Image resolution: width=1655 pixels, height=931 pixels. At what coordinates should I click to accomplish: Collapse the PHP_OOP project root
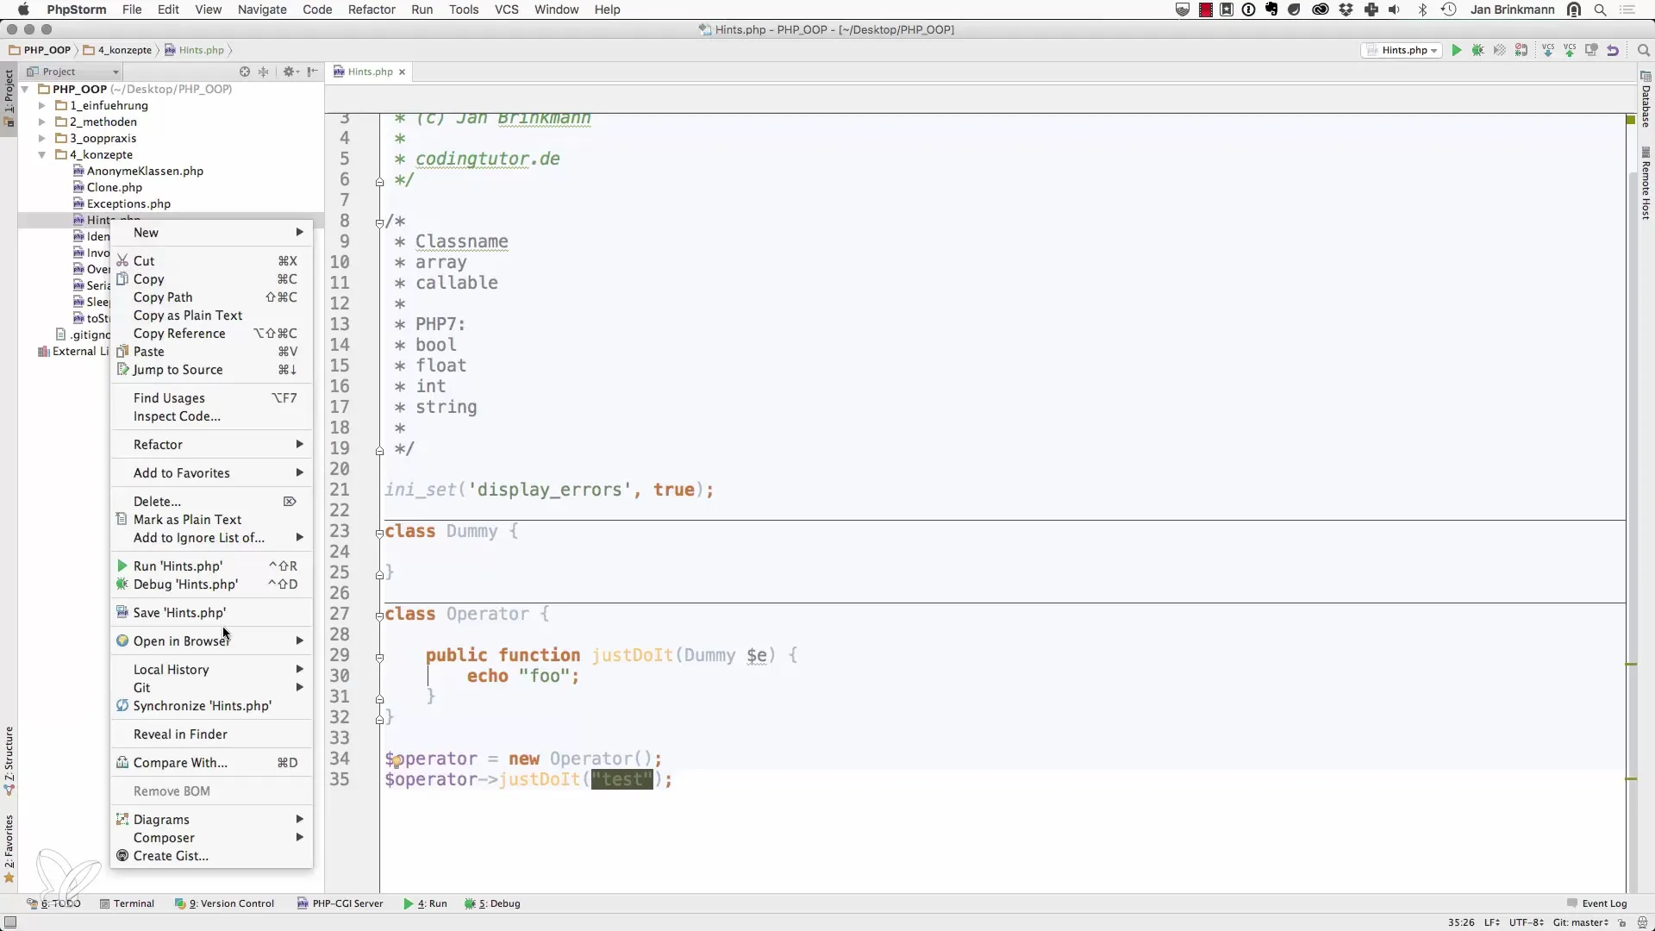(x=25, y=90)
